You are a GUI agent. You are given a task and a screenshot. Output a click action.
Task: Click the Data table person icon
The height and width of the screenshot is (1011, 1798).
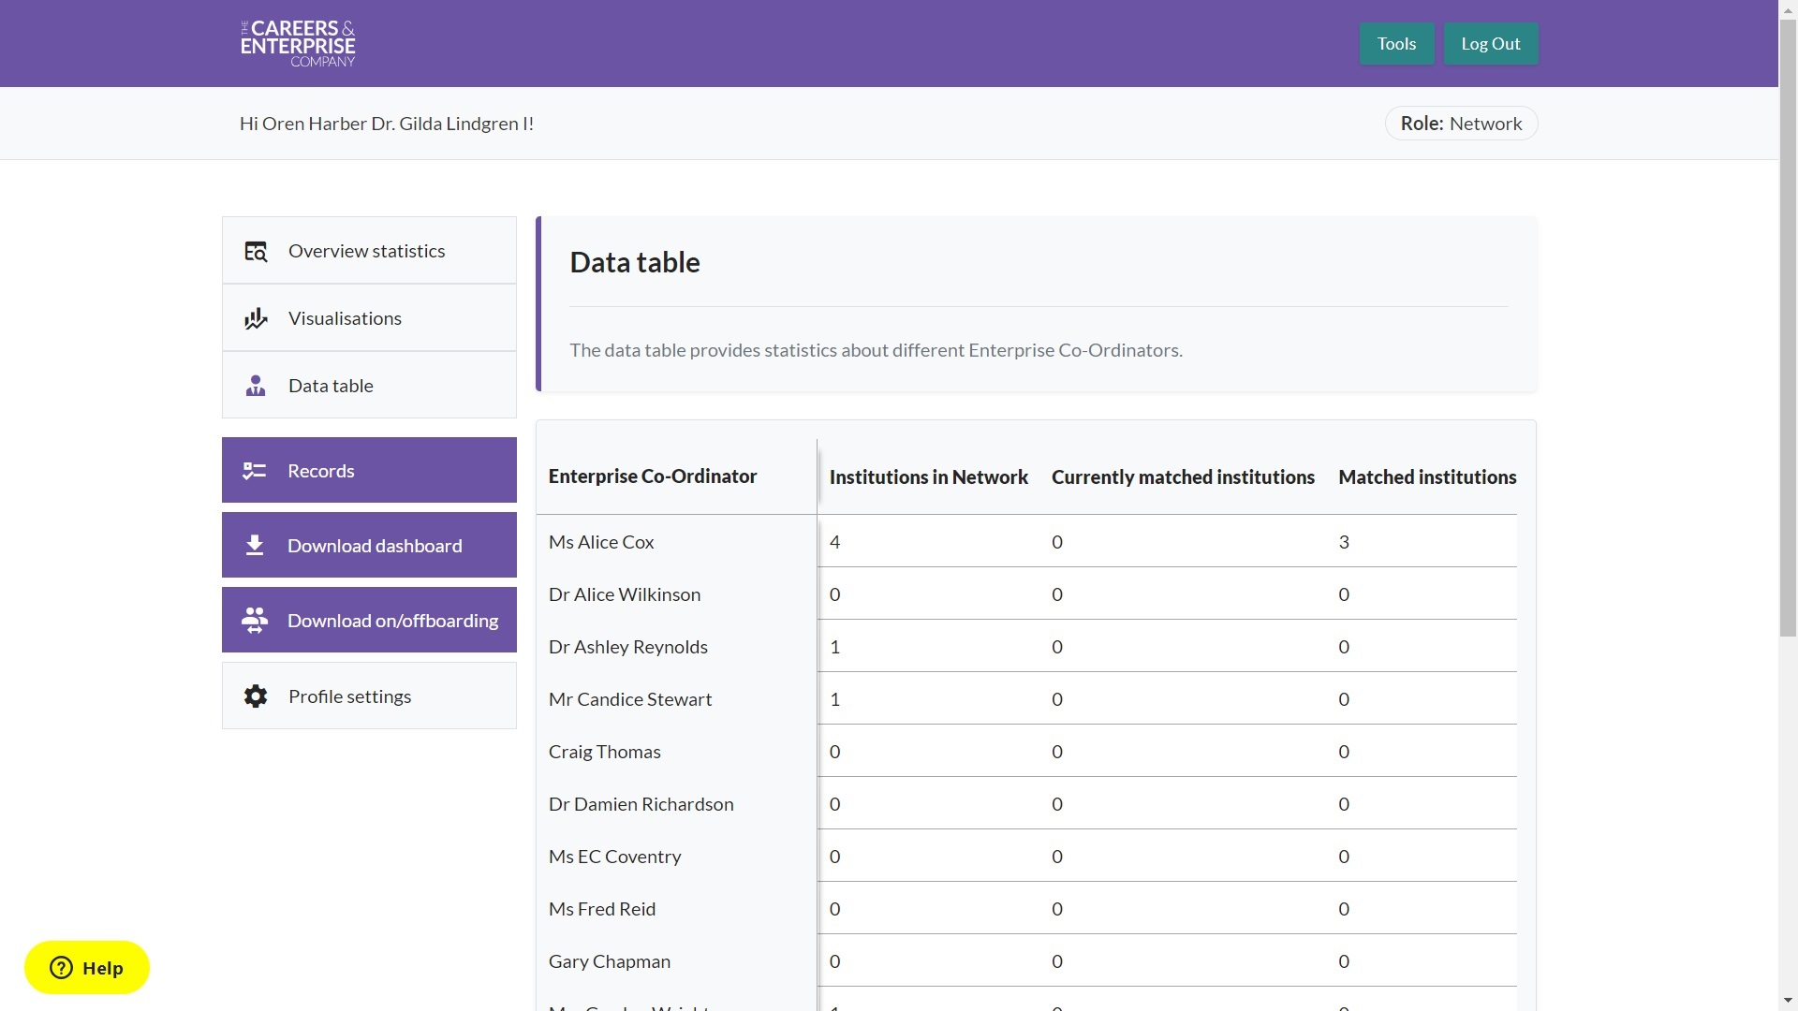[x=256, y=386]
